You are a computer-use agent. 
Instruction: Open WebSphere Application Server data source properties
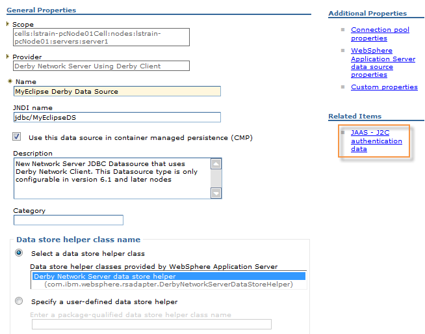tap(382, 63)
